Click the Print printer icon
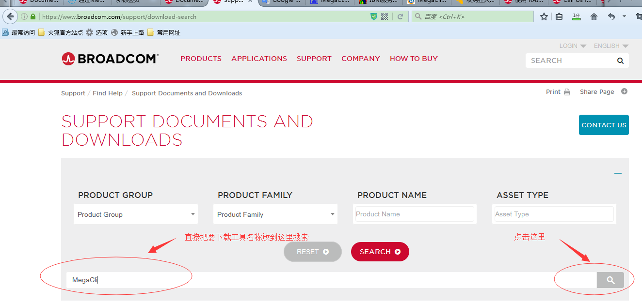 tap(567, 92)
